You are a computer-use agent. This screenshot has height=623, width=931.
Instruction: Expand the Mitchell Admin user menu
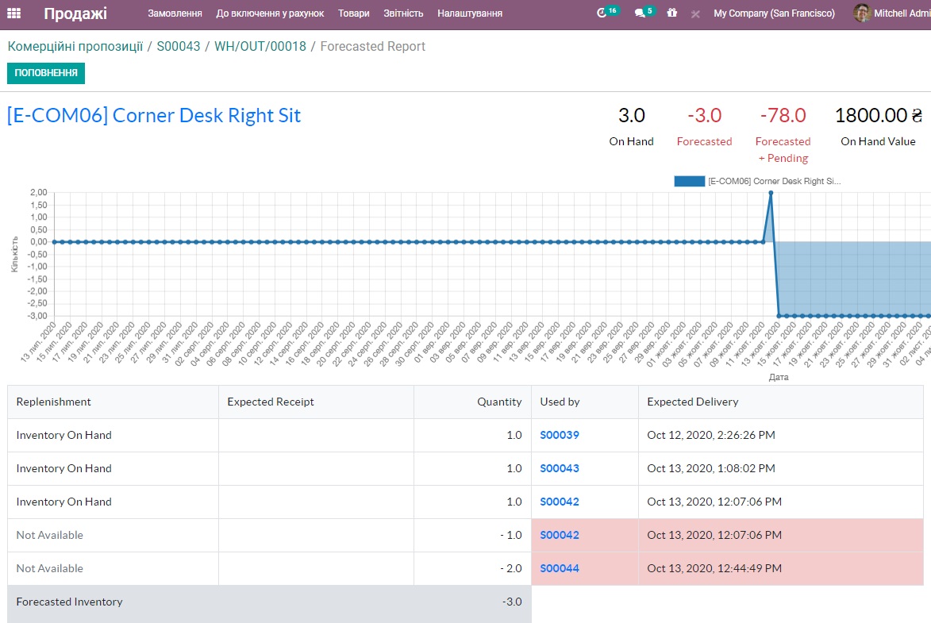[x=902, y=13]
